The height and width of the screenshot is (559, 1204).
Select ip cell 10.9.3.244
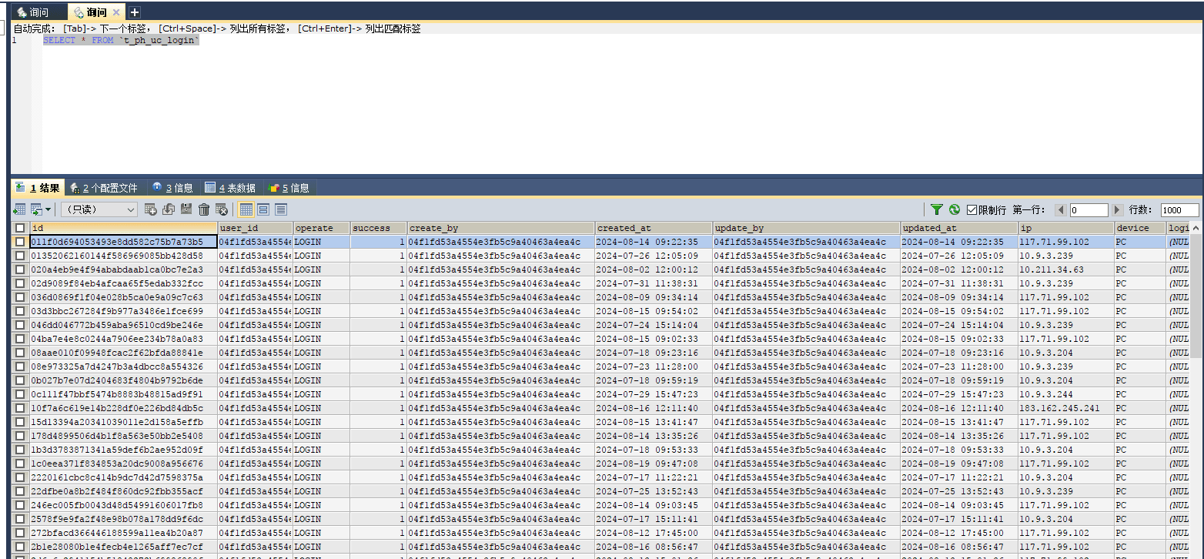tap(1066, 394)
